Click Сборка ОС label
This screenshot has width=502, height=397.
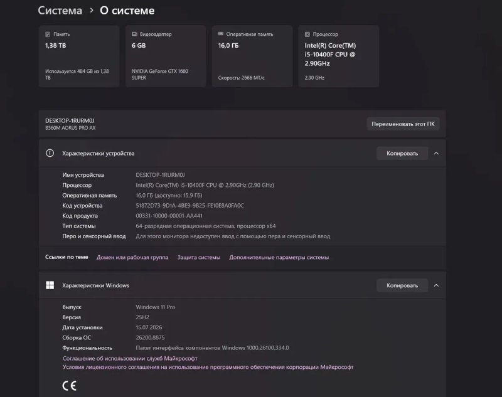click(x=77, y=338)
